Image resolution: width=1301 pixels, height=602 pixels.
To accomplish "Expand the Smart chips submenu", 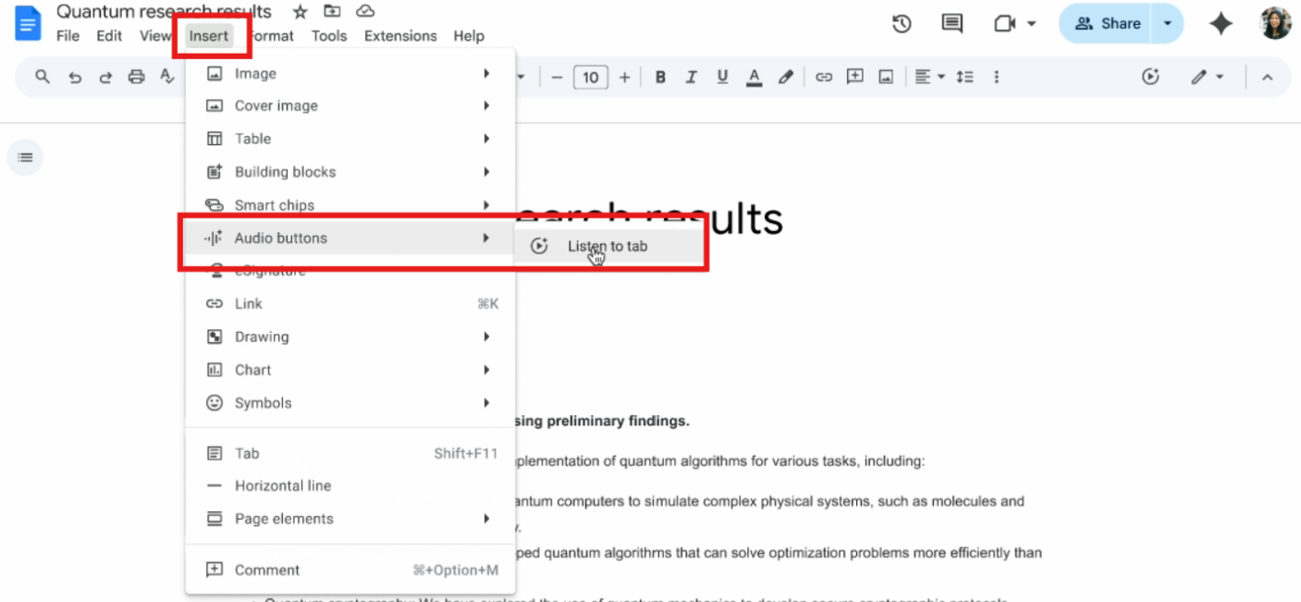I will pos(350,205).
